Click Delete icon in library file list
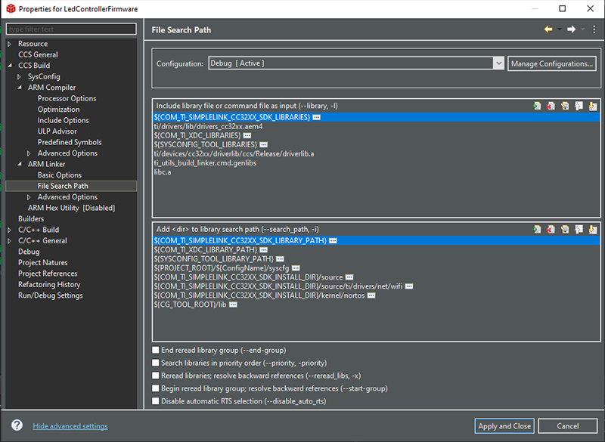This screenshot has height=442, width=605. (551, 106)
